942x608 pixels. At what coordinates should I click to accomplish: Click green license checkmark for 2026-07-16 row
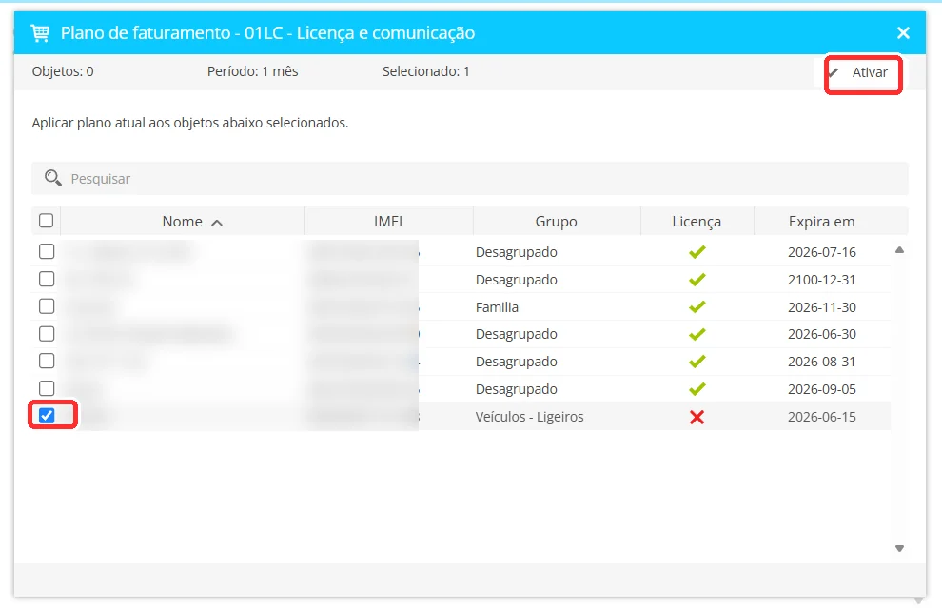tap(697, 252)
